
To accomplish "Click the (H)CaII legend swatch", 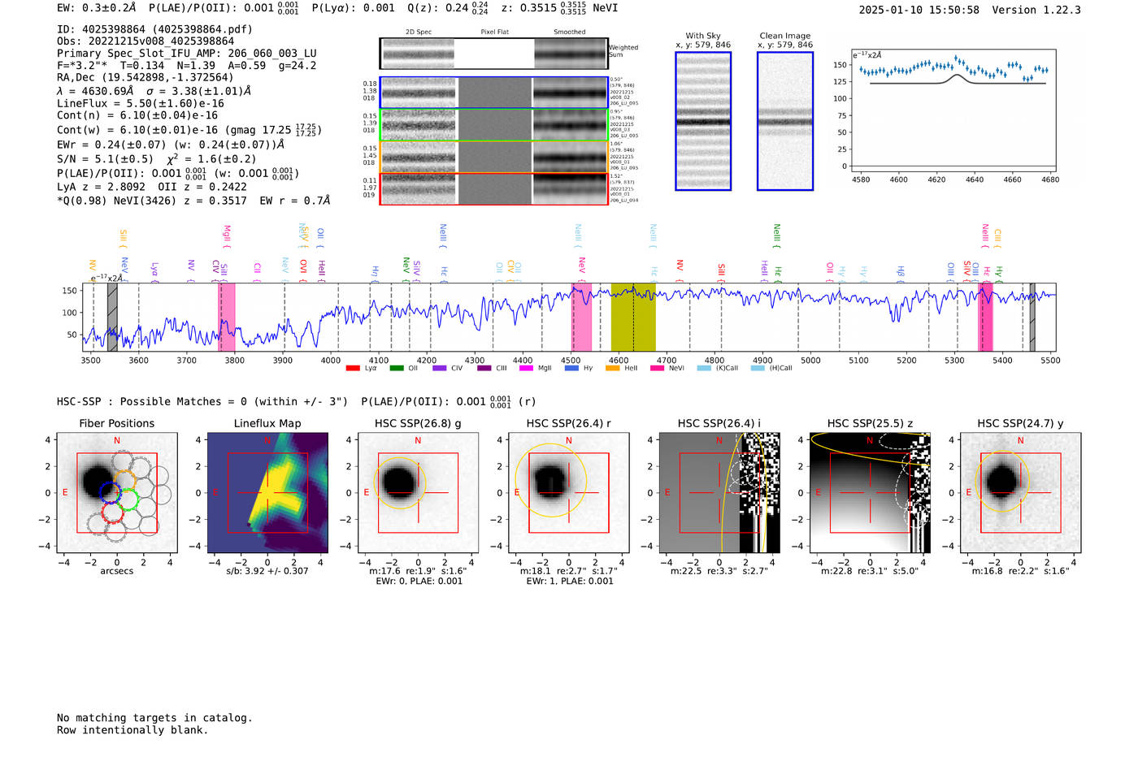I will [x=758, y=368].
